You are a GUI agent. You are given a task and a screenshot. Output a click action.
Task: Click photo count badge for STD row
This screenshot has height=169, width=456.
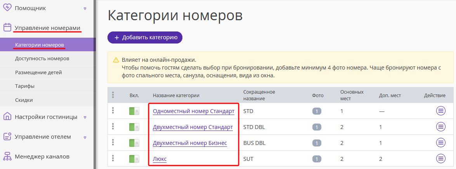point(317,111)
